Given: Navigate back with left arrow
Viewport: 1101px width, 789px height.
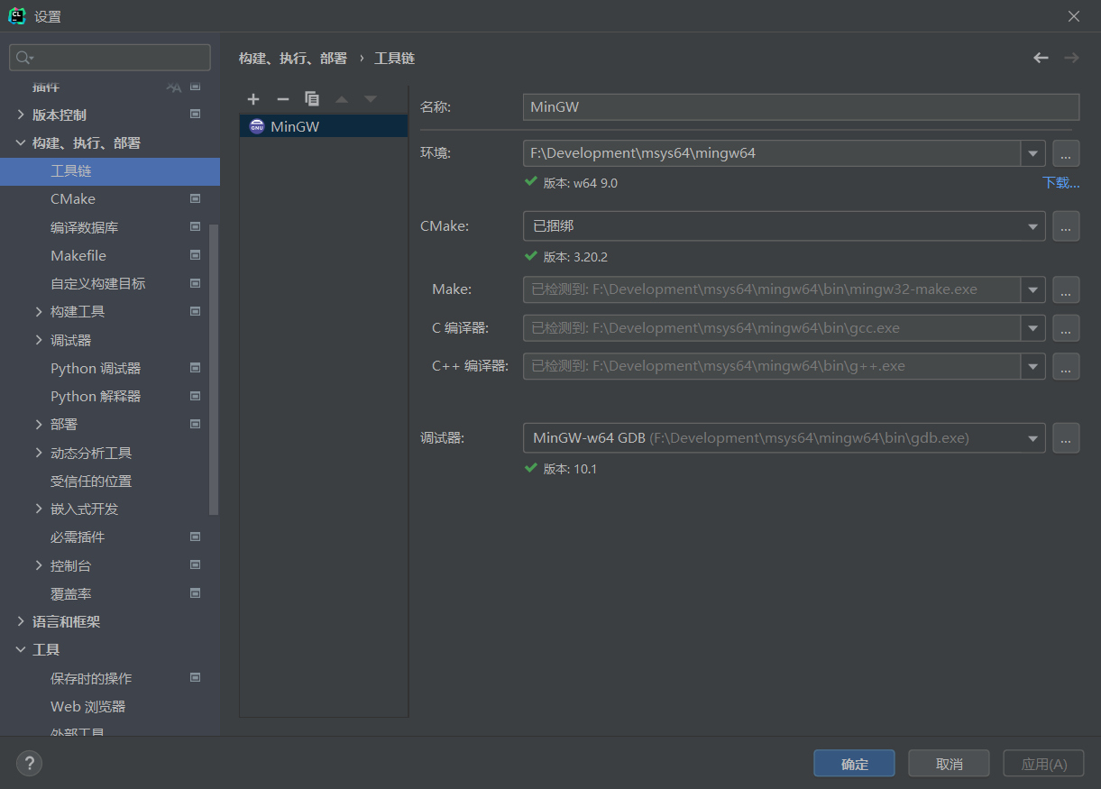Looking at the screenshot, I should pyautogui.click(x=1041, y=58).
